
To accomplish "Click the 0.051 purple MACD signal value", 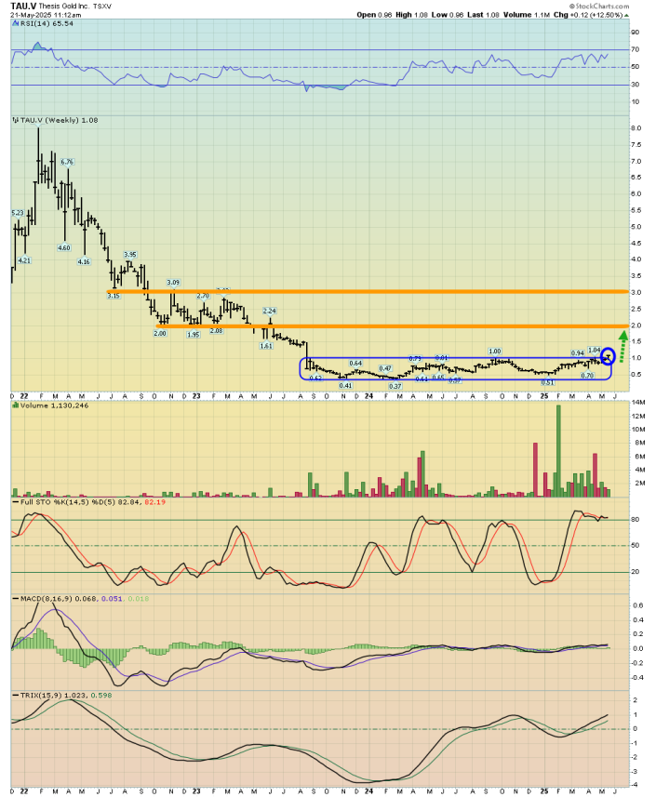I will 112,599.
